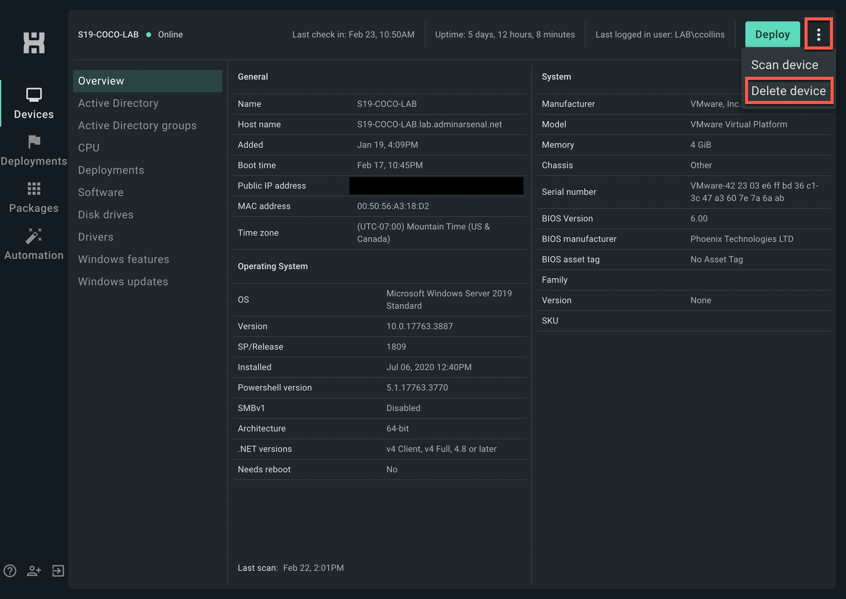846x599 pixels.
Task: Open the Active Directory groups tab
Action: tap(137, 125)
